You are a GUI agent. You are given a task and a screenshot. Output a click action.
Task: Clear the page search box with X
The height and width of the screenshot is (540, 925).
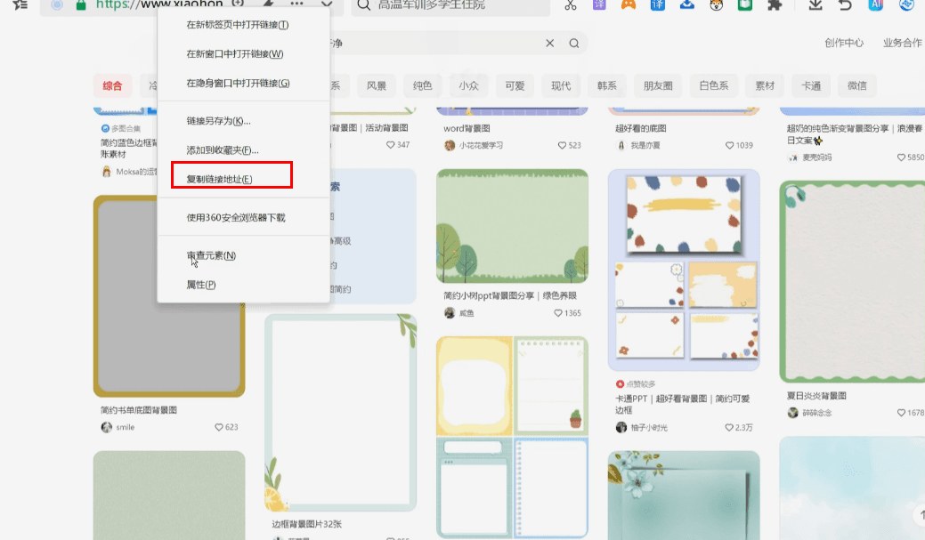click(550, 43)
